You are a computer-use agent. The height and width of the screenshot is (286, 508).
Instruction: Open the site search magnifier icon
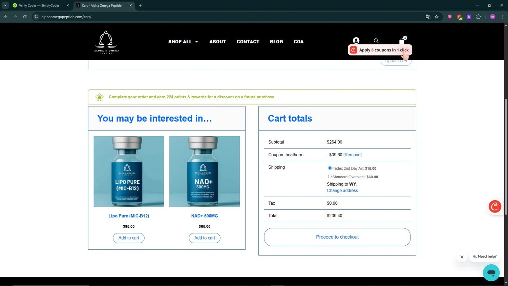click(x=376, y=41)
